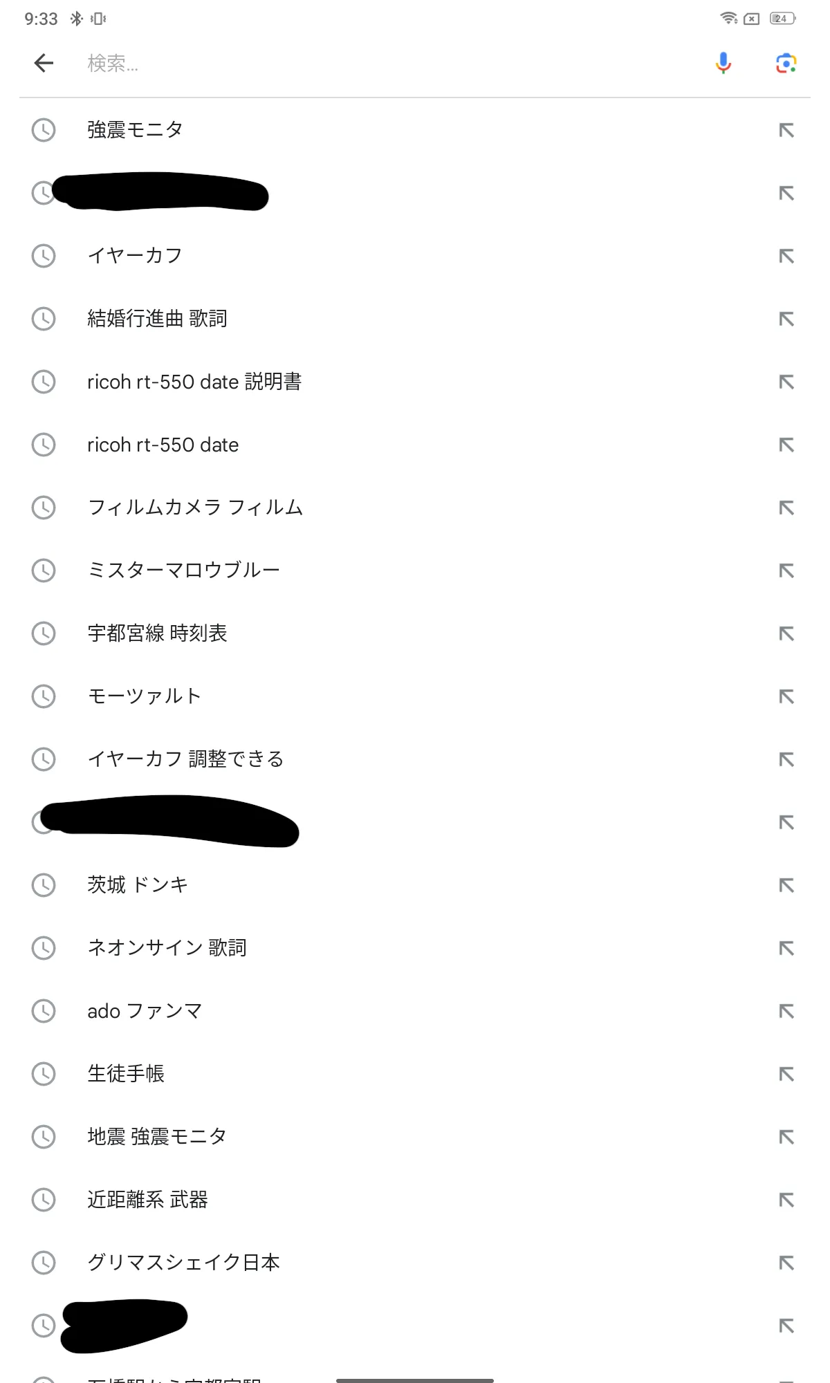Select ricoh rt-550 date 説明書 suggestion
The width and height of the screenshot is (830, 1383).
[x=194, y=382]
